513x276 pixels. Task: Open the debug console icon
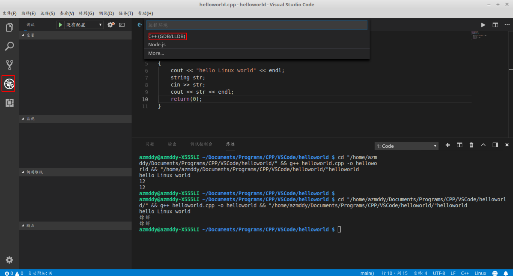[122, 25]
